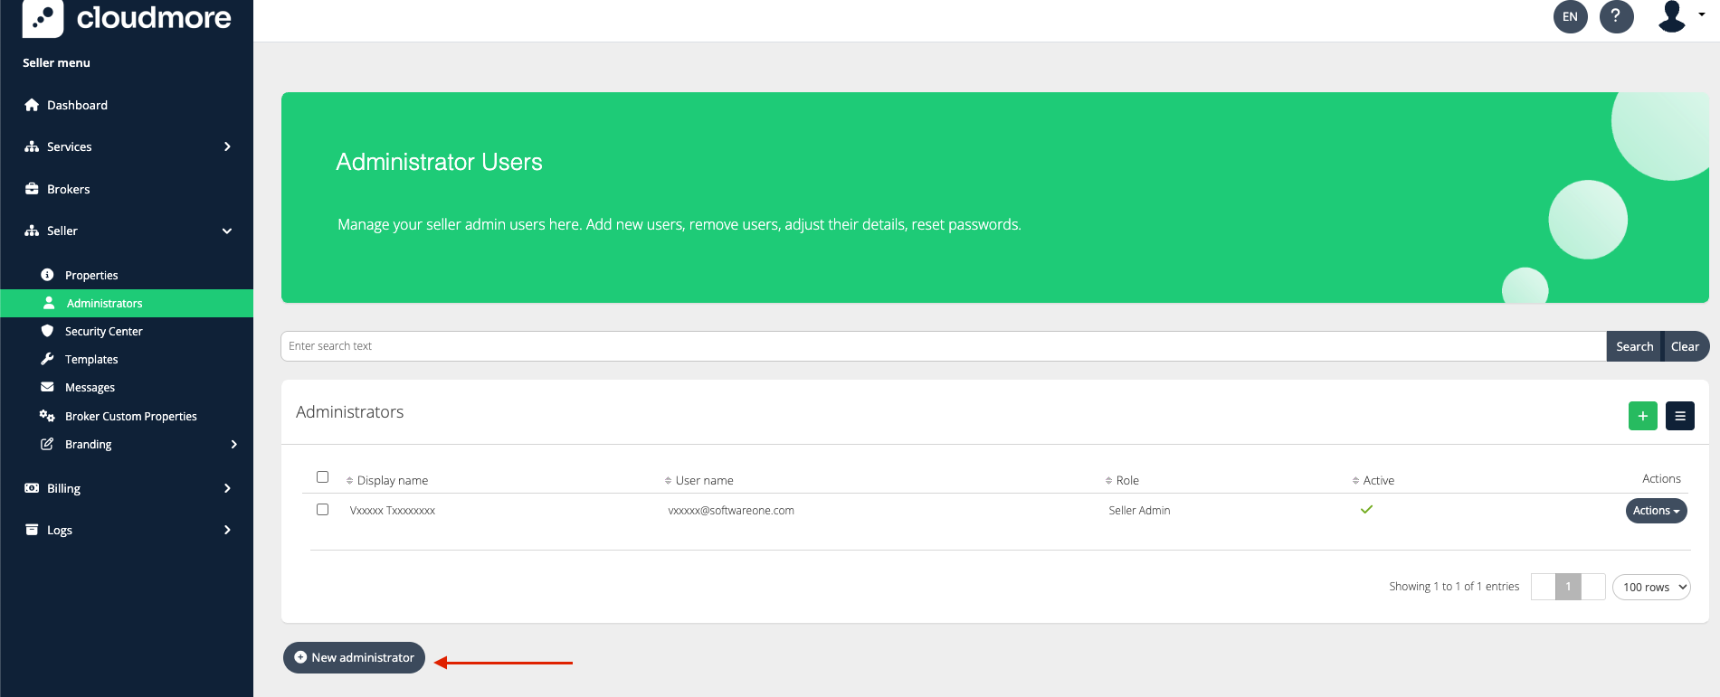The image size is (1720, 697).
Task: Sort by Display name column icon
Action: (350, 481)
